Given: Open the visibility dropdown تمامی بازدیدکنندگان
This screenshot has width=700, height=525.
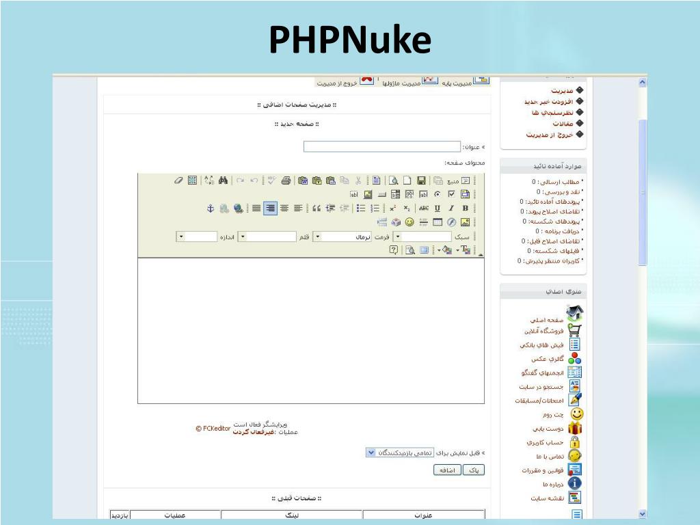Looking at the screenshot, I should pyautogui.click(x=399, y=453).
